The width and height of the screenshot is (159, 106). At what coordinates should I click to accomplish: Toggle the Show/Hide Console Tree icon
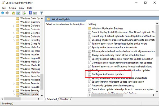click(x=18, y=13)
